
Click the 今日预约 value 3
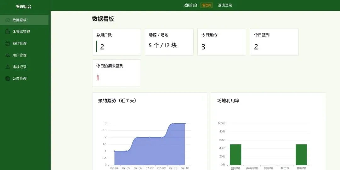click(x=203, y=47)
